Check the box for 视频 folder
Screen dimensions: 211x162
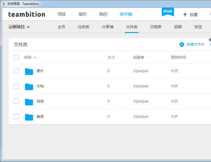pyautogui.click(x=16, y=101)
